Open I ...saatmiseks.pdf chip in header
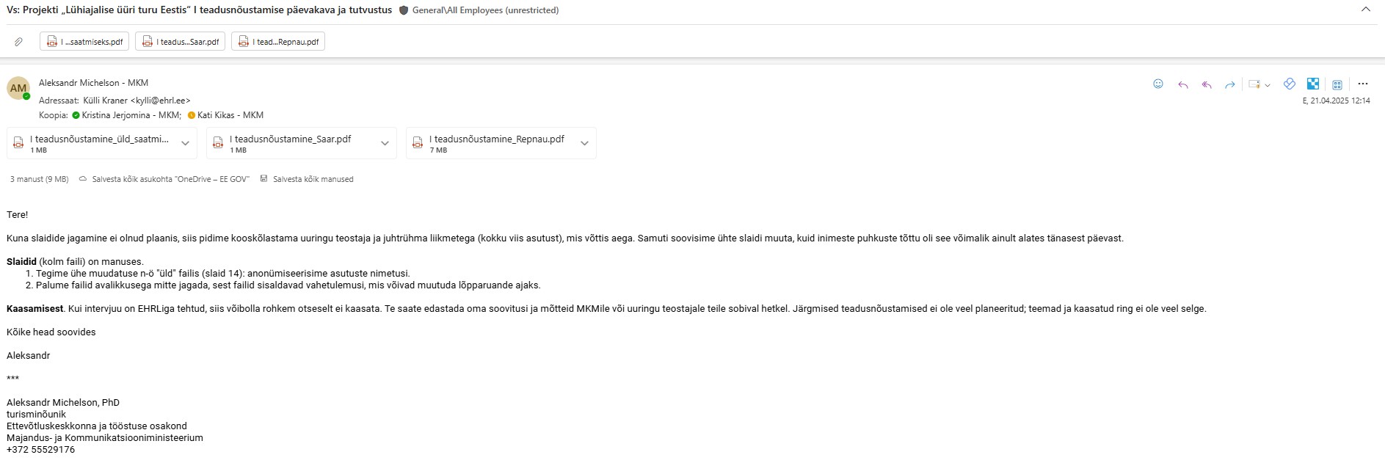 coord(84,42)
